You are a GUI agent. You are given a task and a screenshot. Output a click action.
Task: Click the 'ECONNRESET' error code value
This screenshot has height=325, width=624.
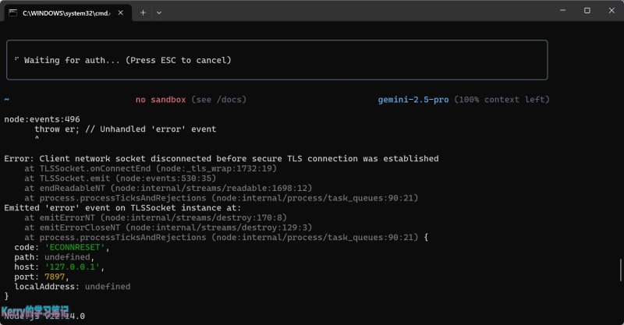[75, 247]
